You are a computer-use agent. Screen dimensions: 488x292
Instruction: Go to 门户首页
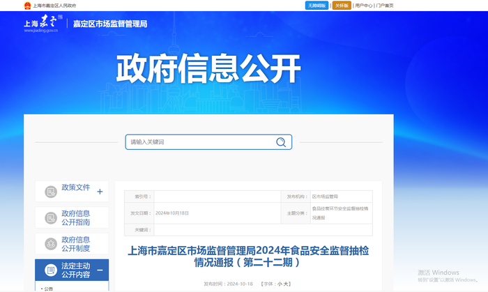click(x=385, y=6)
